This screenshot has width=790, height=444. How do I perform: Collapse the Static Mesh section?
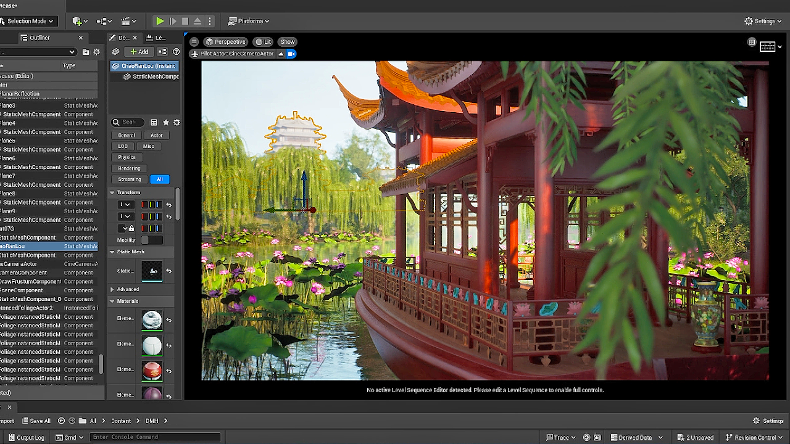[x=112, y=252]
